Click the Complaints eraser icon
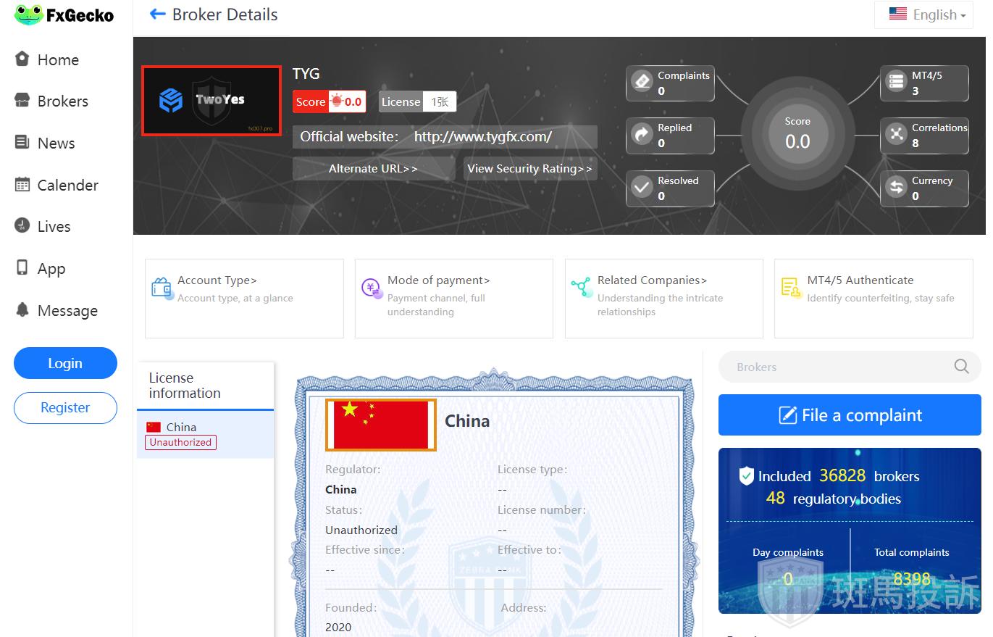This screenshot has width=993, height=637. (642, 81)
